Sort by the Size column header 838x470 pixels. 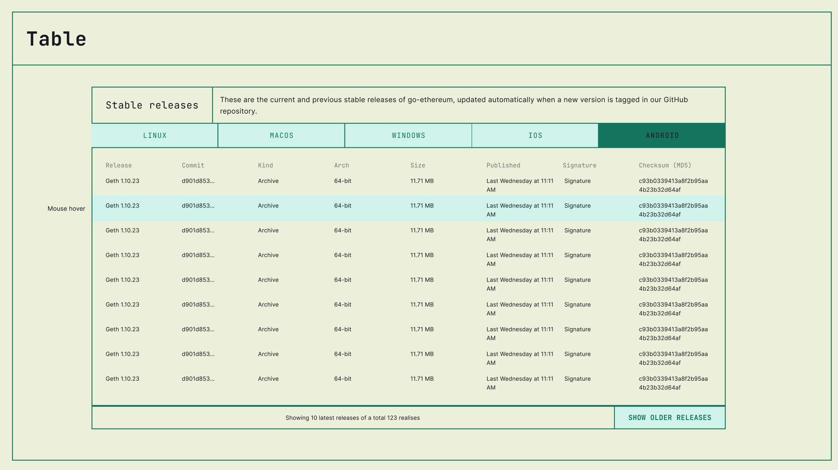tap(418, 165)
